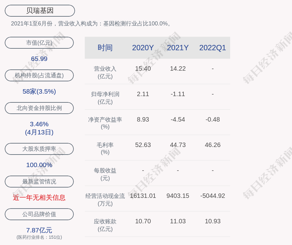The width and height of the screenshot is (292, 245).
Task: Select the 2022Q1 column header
Action: click(213, 48)
